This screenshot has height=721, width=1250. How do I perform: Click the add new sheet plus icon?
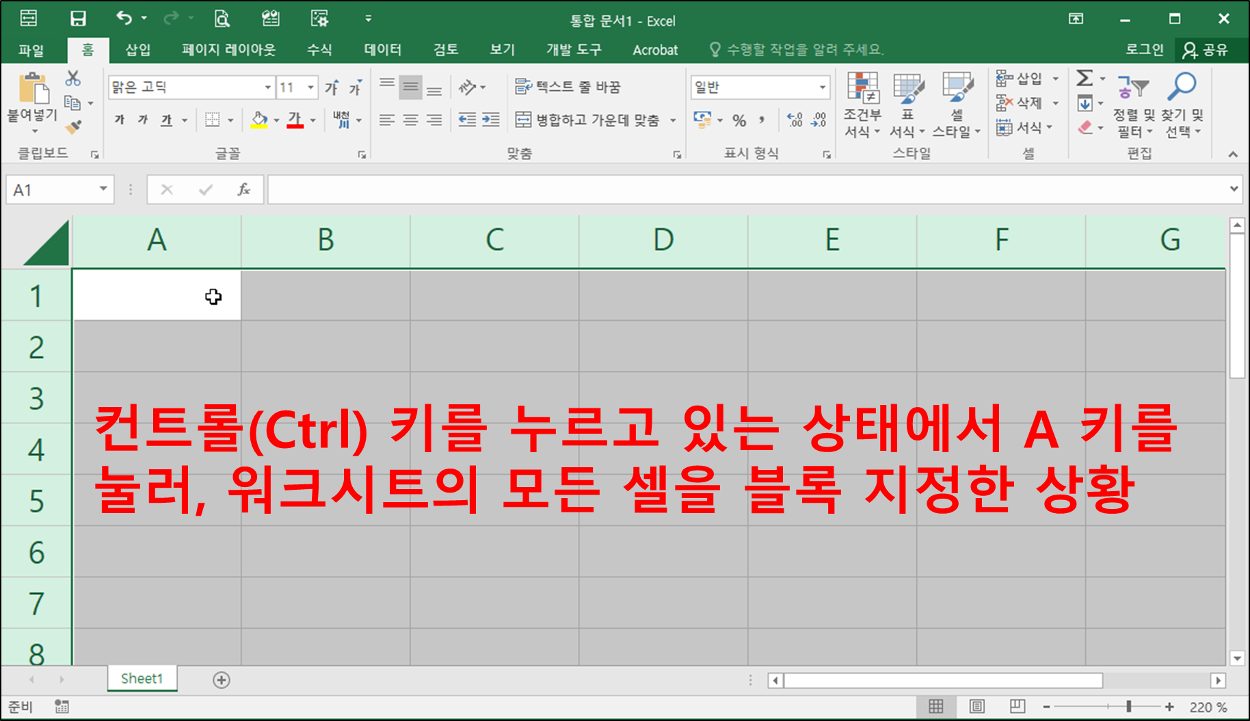click(x=221, y=680)
